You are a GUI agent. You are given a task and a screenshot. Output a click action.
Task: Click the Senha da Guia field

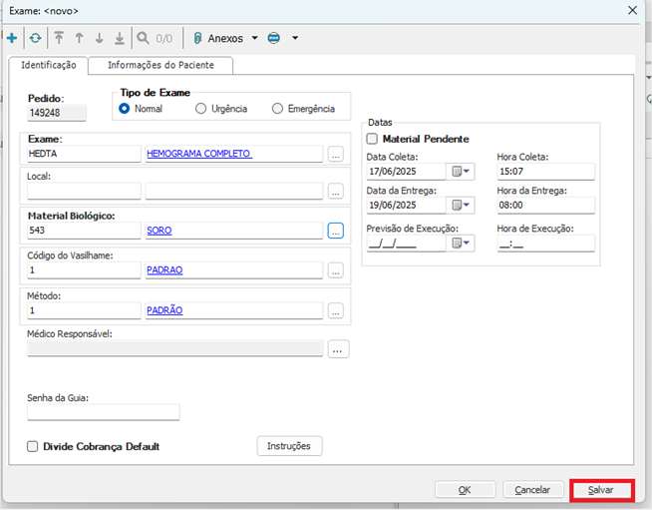[x=104, y=412]
